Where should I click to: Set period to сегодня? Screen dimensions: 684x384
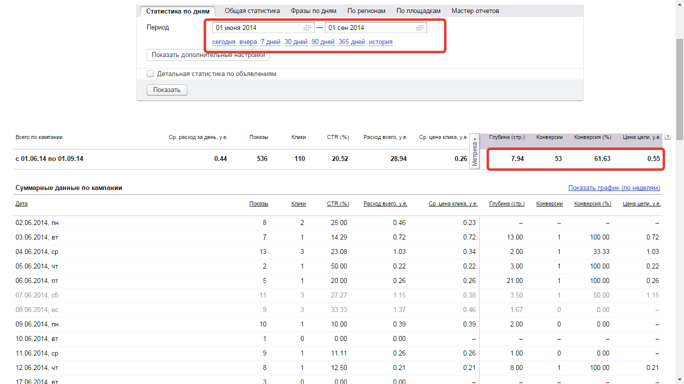click(x=224, y=42)
